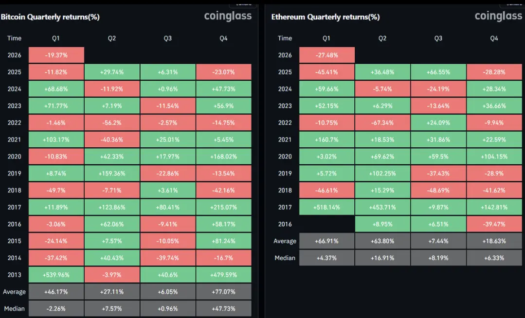The width and height of the screenshot is (525, 318).
Task: Select Ethereum 2022 Q2 cell -67.34%
Action: tap(382, 123)
